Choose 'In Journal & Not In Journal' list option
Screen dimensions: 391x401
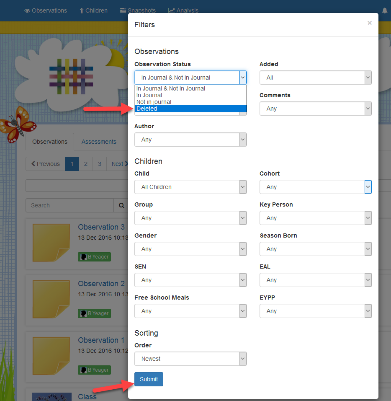click(x=190, y=88)
